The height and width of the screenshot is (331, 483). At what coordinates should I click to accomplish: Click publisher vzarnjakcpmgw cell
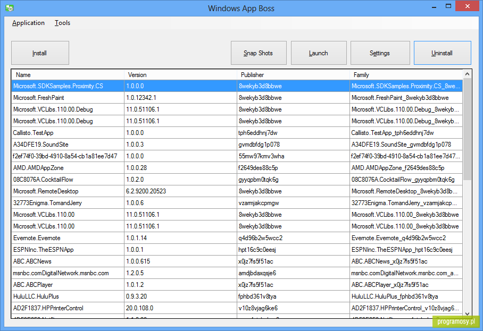[x=293, y=203]
